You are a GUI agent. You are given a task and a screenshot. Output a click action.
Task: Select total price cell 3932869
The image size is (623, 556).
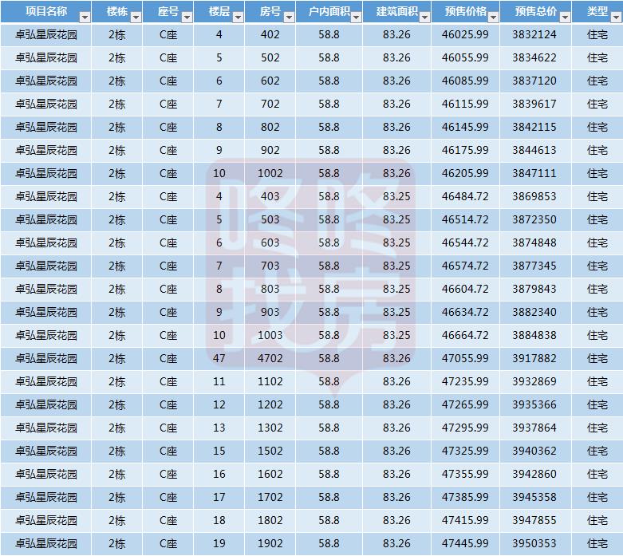[534, 381]
